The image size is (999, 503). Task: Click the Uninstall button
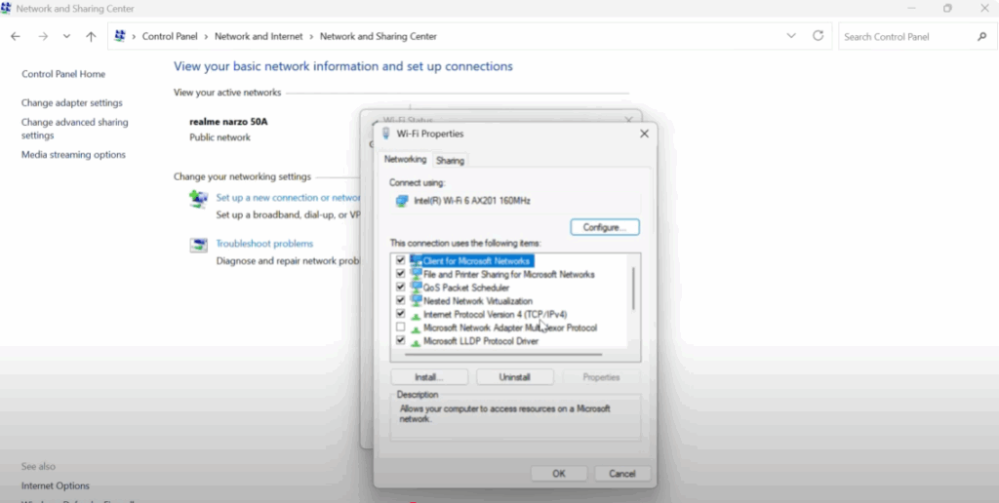(515, 377)
